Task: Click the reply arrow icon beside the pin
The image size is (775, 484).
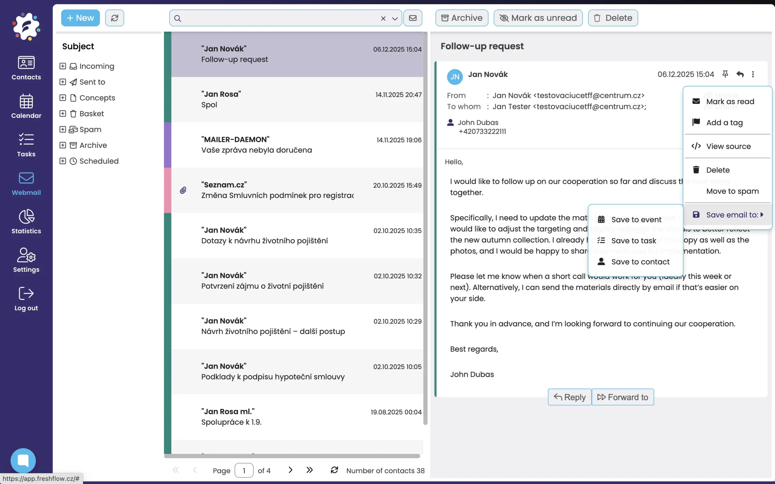Action: tap(740, 74)
